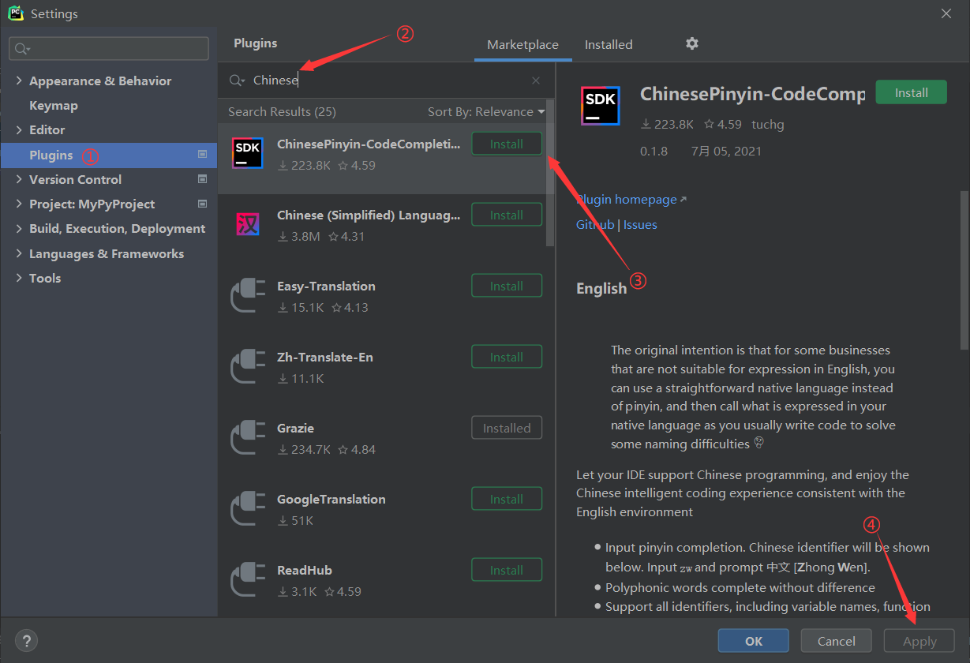
Task: Open the Github link
Action: tap(595, 224)
